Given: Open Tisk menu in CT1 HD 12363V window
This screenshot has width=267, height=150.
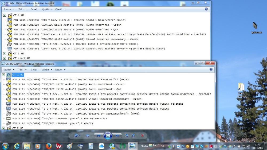Looking at the screenshot, I should click(x=22, y=9).
